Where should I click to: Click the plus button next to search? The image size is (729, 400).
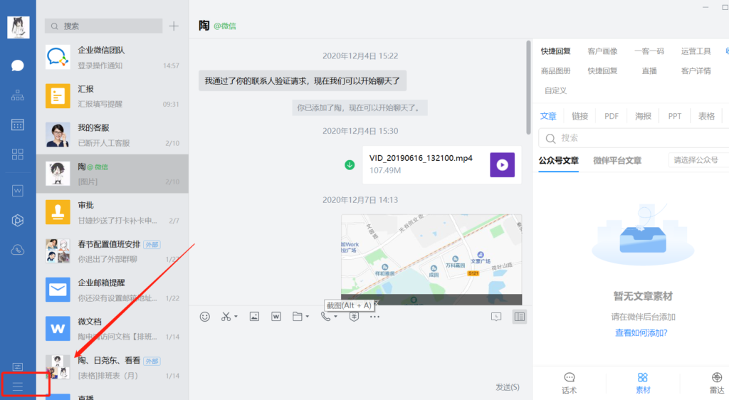(174, 26)
